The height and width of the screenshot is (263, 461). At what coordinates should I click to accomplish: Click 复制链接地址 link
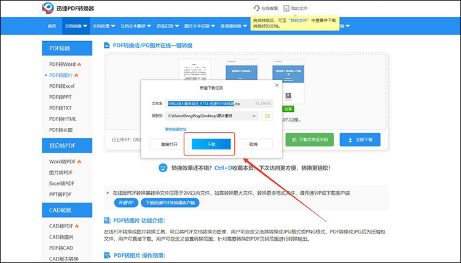176,129
